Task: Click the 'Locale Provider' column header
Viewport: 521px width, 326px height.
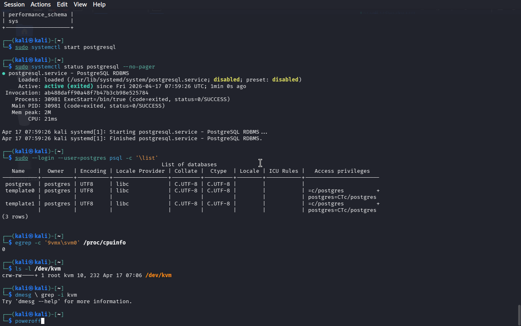Action: [x=140, y=171]
